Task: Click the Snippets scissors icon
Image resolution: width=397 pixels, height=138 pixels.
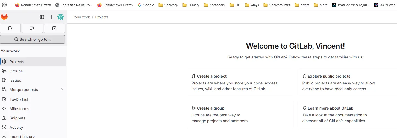Action: [x=4, y=118]
